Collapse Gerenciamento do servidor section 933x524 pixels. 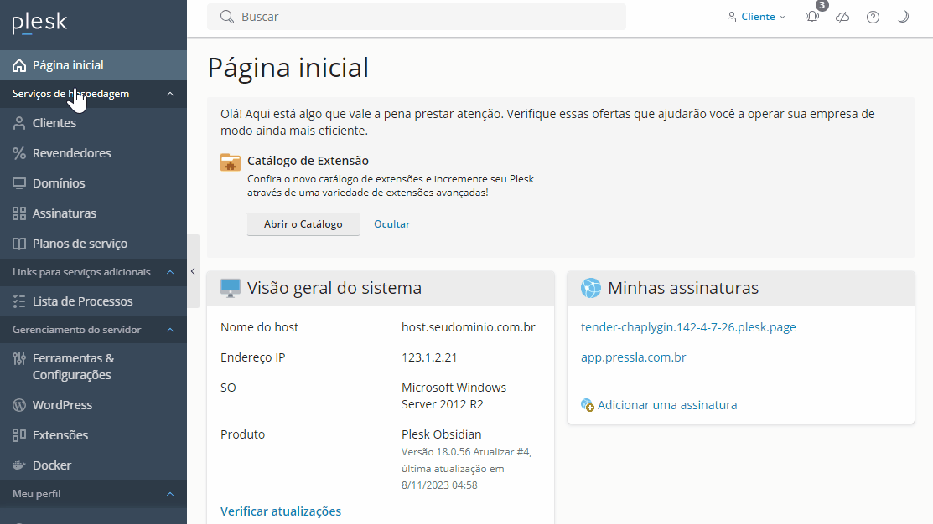coord(93,330)
